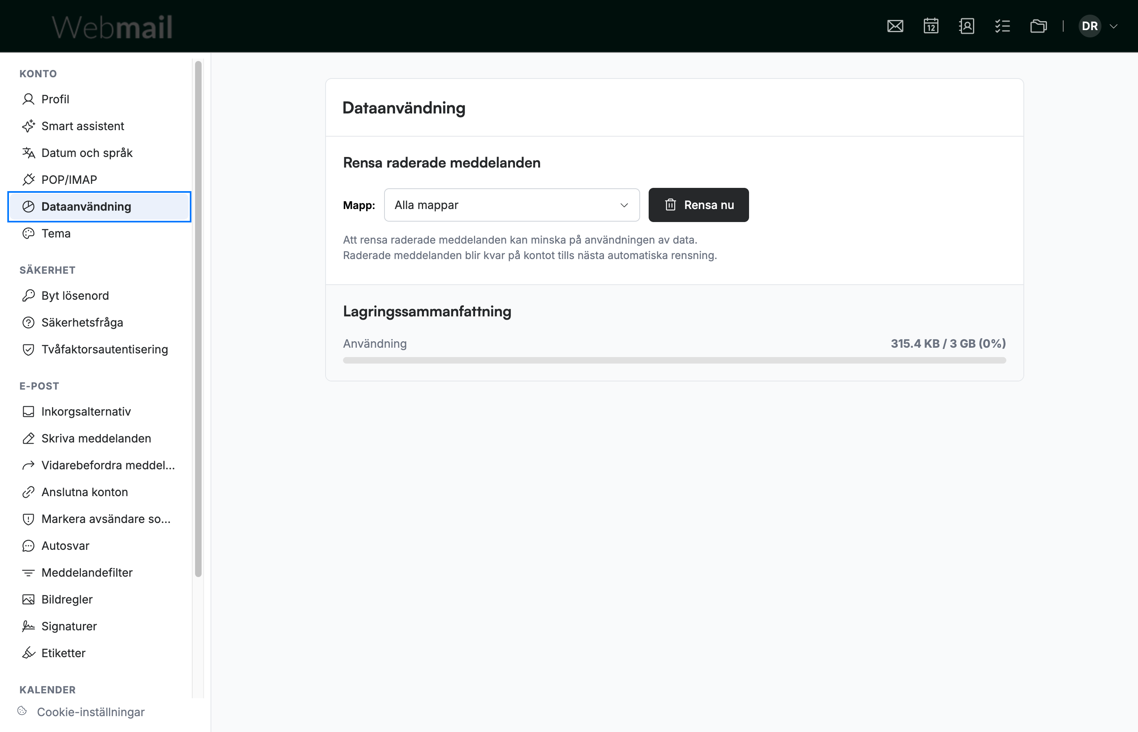Image resolution: width=1138 pixels, height=732 pixels.
Task: Open Säkerhetsfråga settings
Action: (99, 322)
